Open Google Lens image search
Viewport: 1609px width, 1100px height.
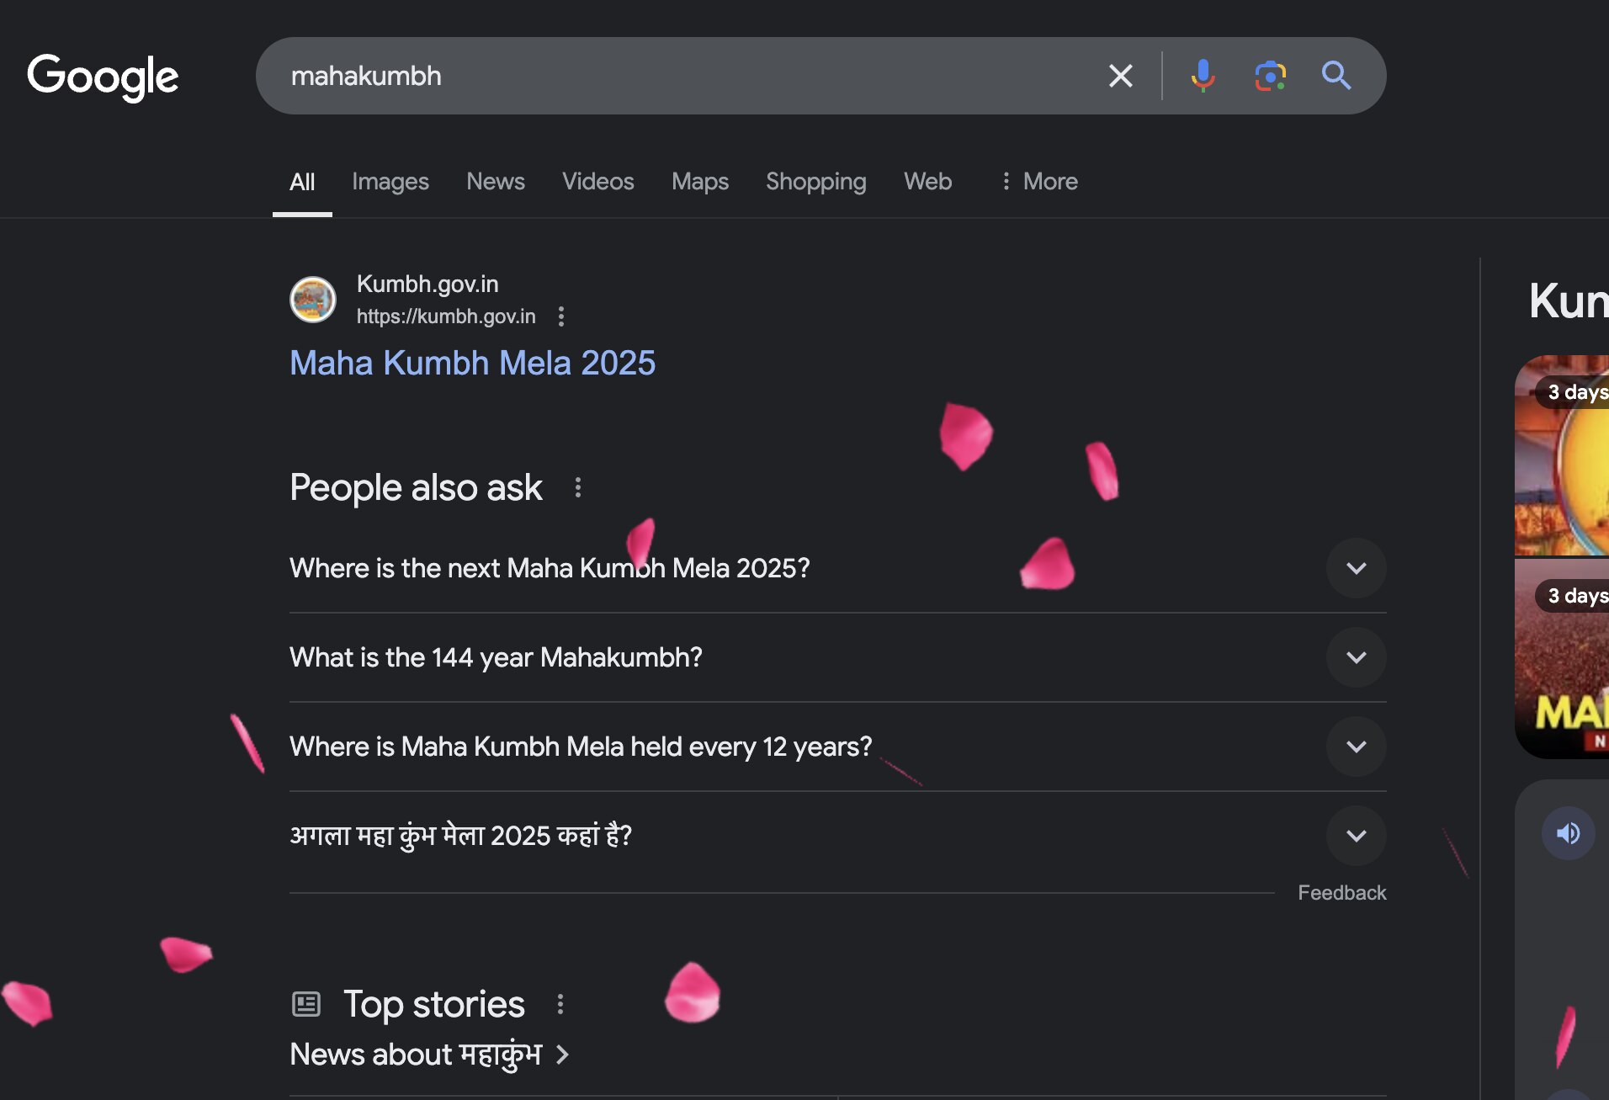(x=1270, y=76)
